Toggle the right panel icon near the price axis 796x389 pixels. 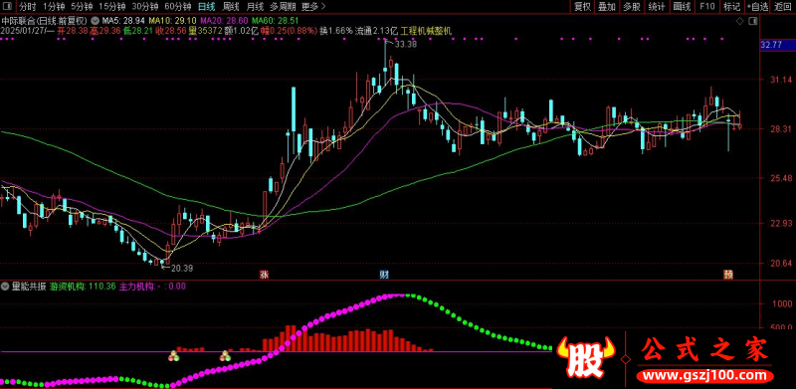pyautogui.click(x=752, y=21)
